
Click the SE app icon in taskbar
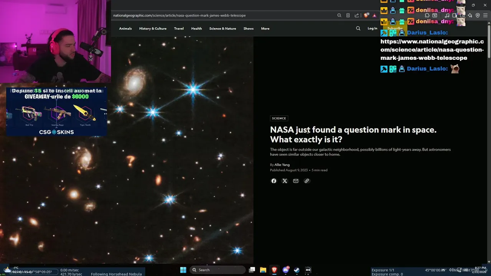click(x=308, y=270)
